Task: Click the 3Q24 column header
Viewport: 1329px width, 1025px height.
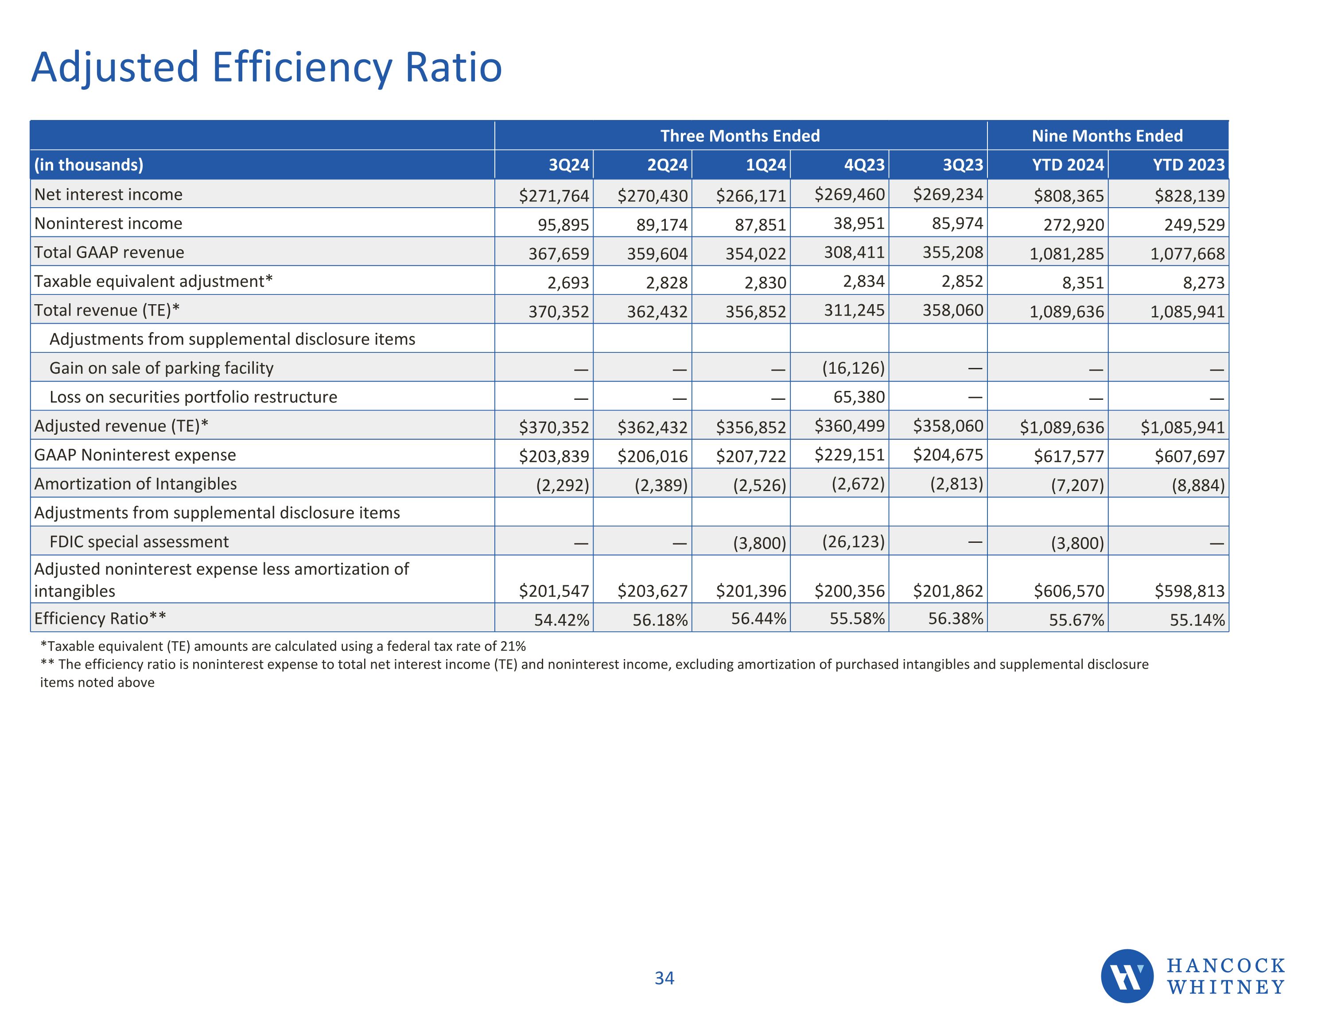Action: 568,165
